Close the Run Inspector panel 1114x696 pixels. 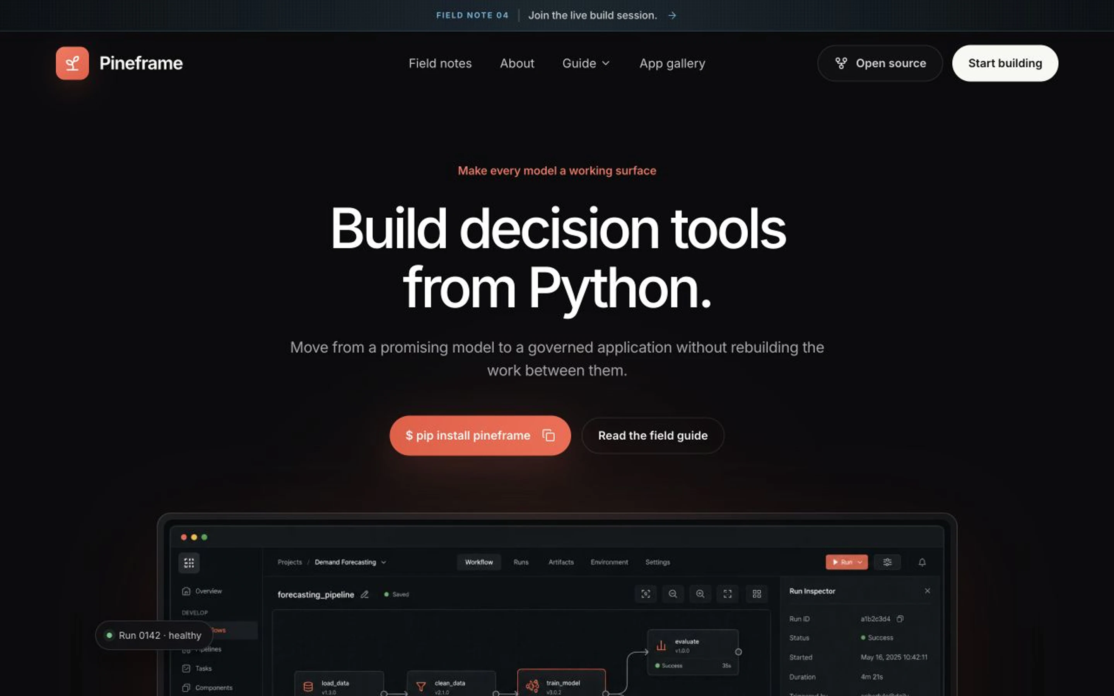(928, 590)
